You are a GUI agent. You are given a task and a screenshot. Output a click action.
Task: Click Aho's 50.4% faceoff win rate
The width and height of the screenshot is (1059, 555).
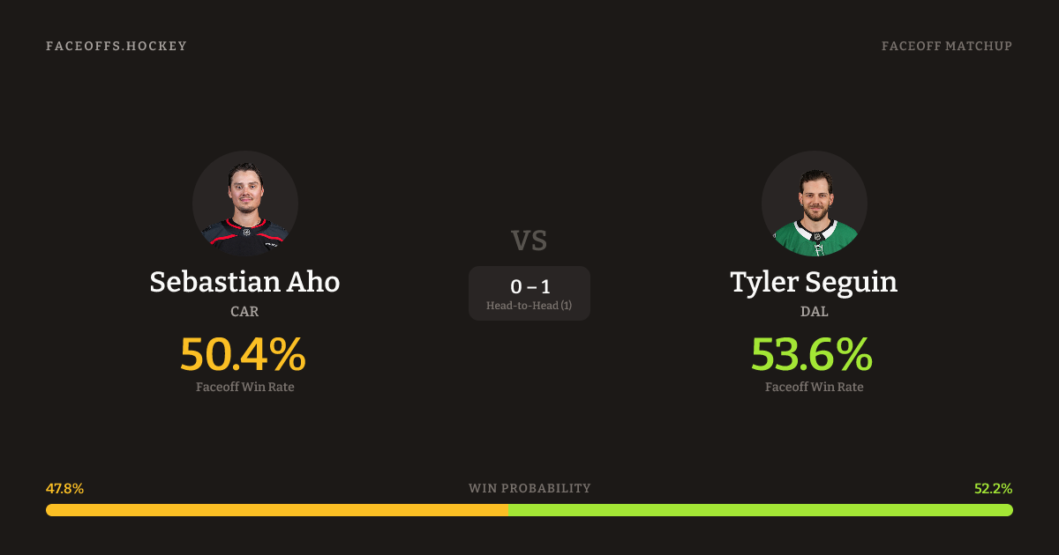tap(244, 354)
